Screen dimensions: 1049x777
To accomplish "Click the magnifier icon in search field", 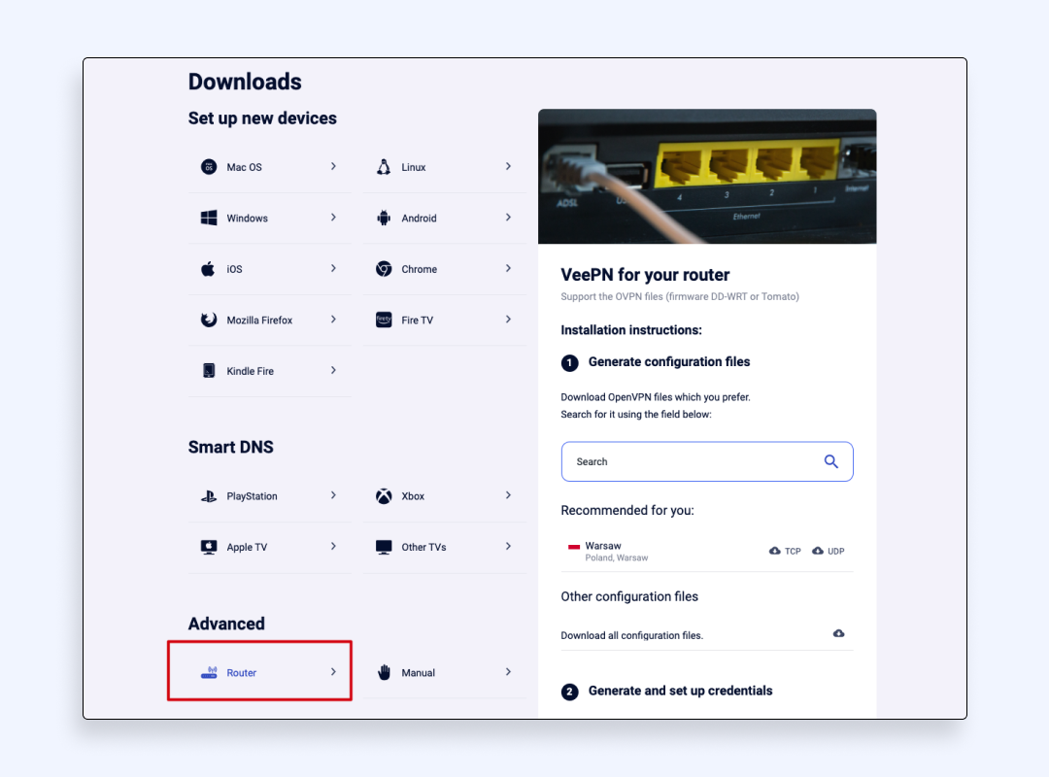I will click(830, 461).
